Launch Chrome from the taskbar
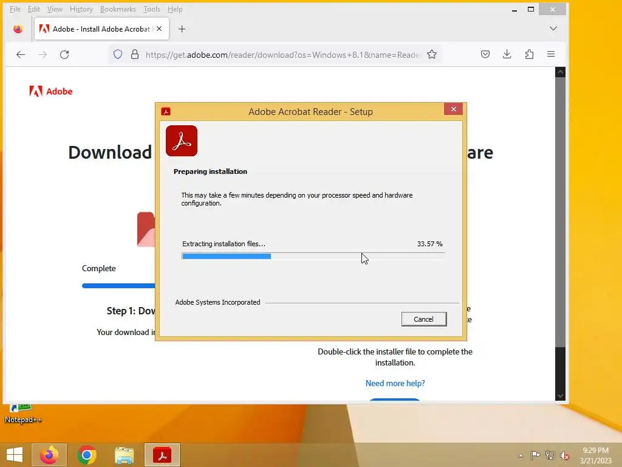Viewport: 622px width, 467px height. pyautogui.click(x=86, y=455)
